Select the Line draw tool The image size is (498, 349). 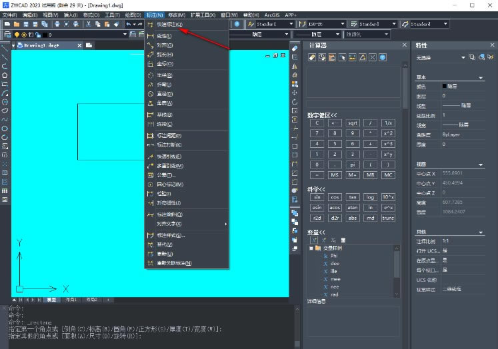(5, 49)
